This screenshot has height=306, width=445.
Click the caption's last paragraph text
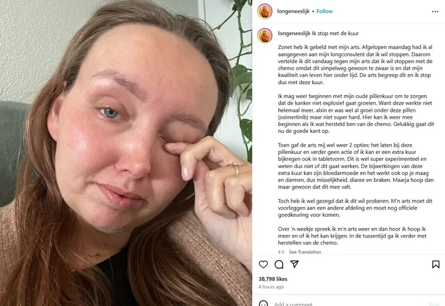click(352, 236)
